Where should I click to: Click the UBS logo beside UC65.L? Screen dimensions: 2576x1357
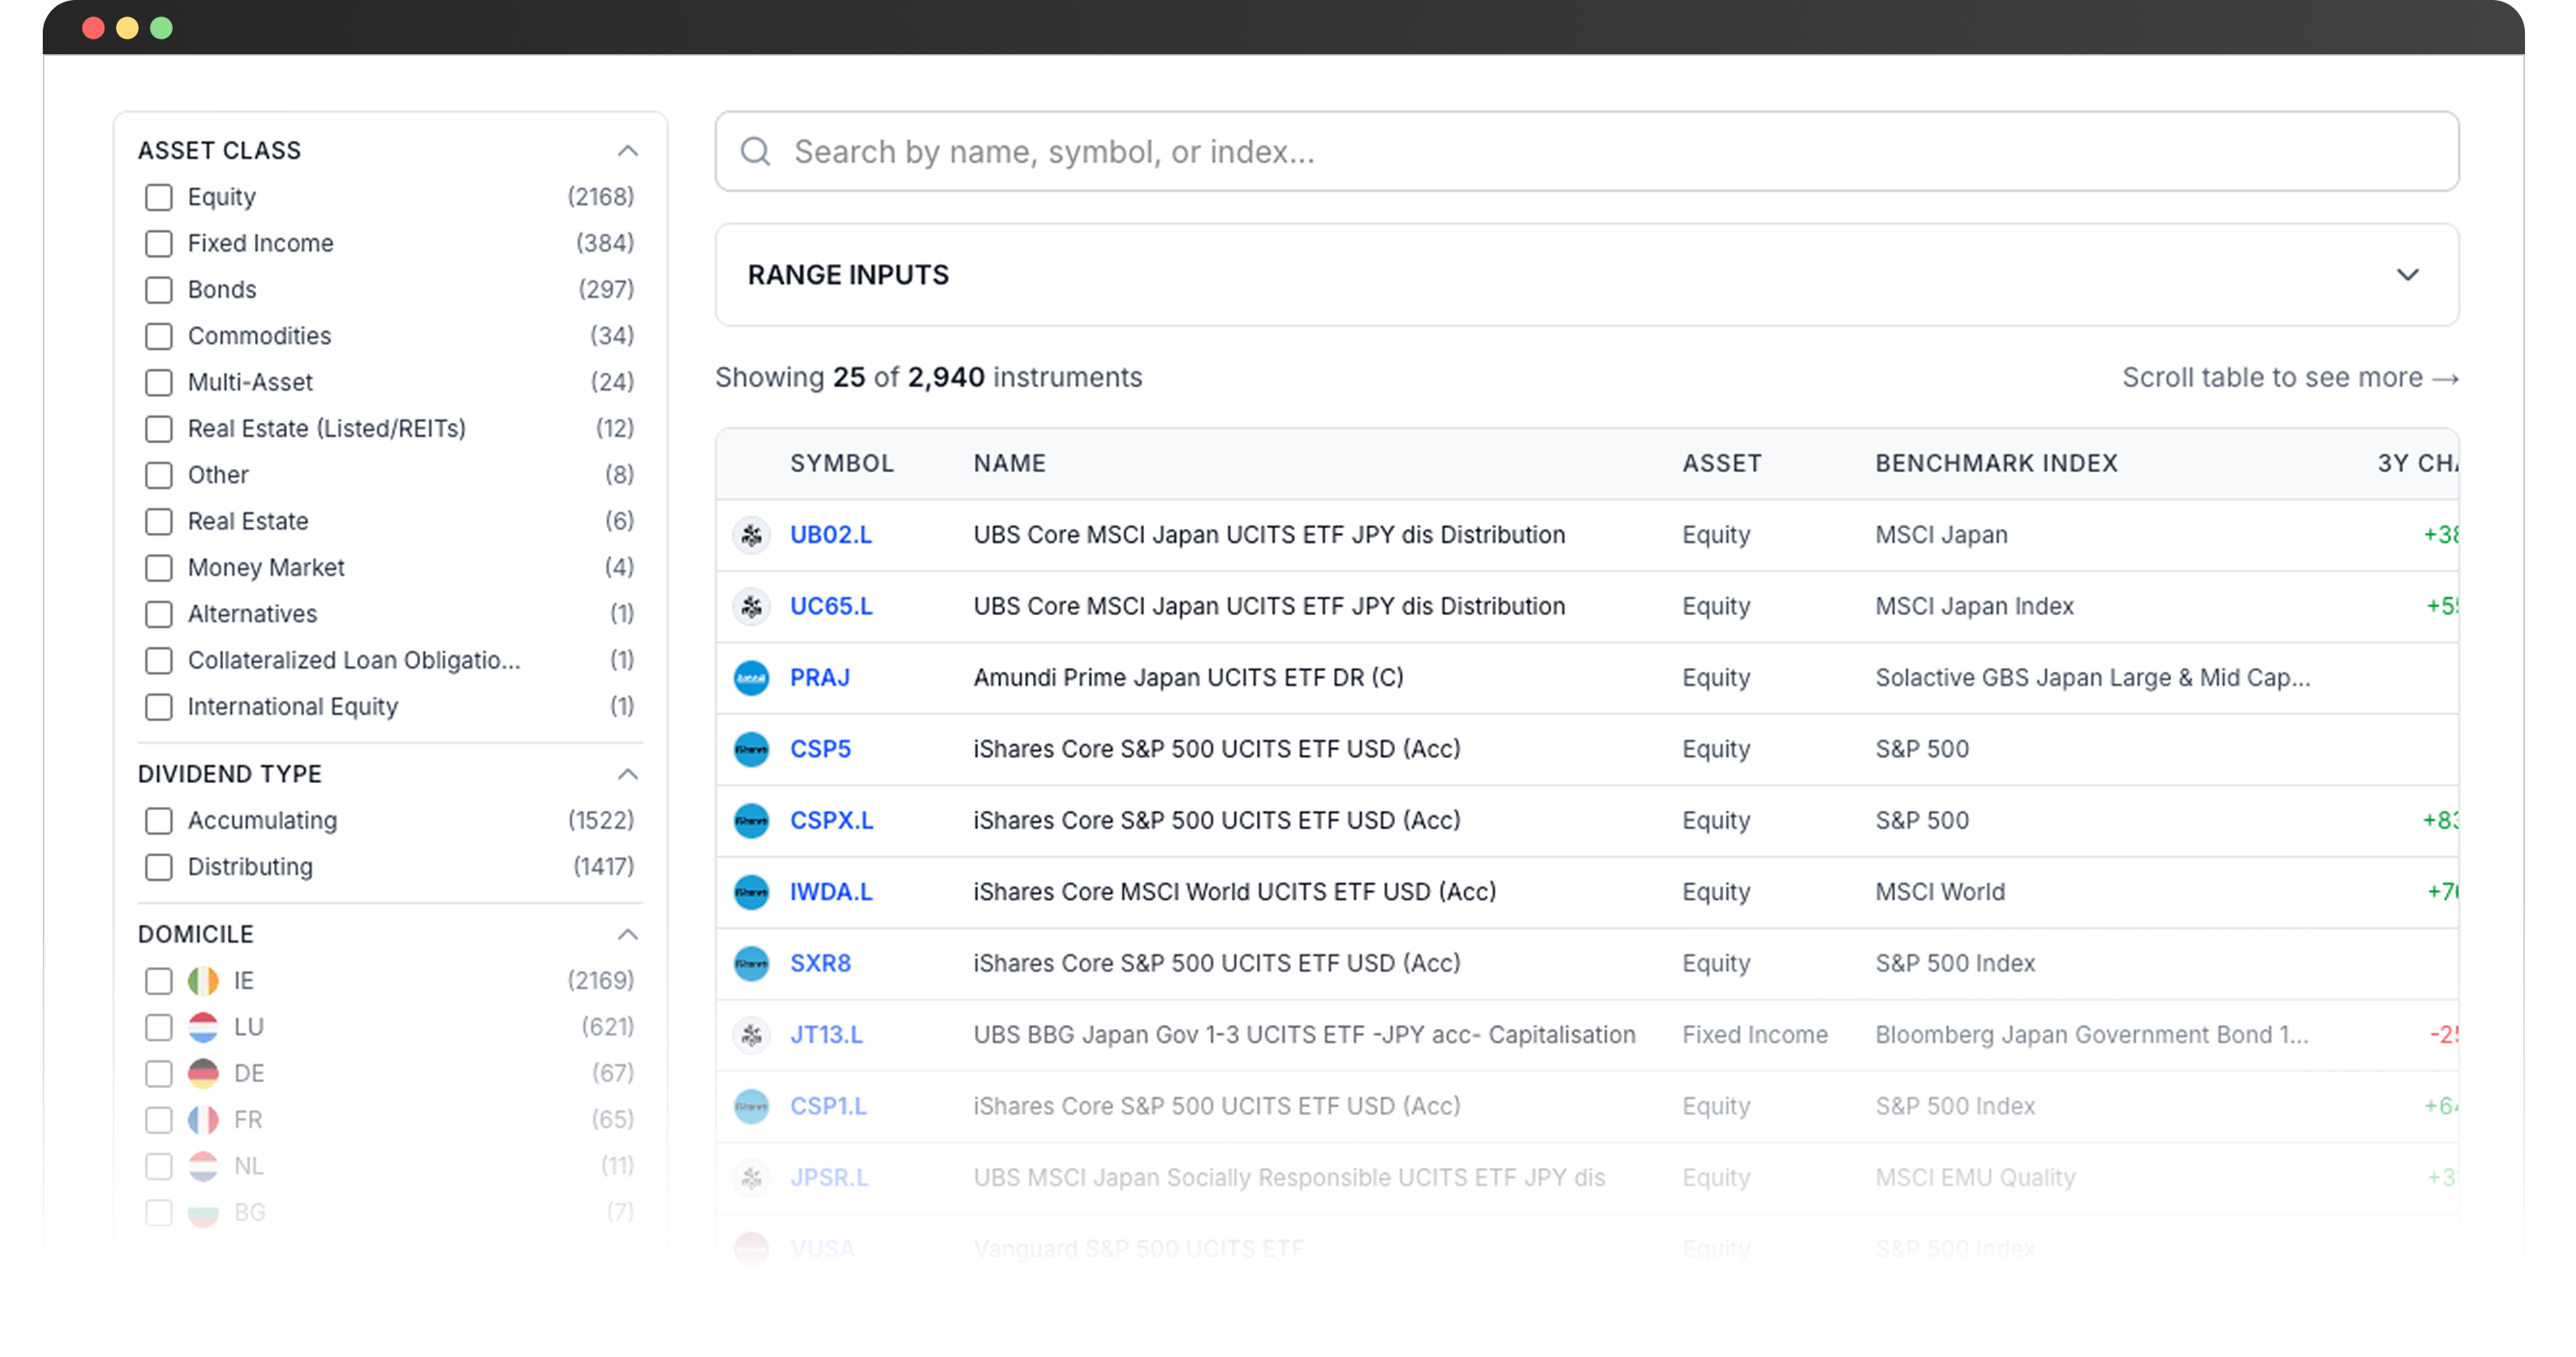(x=751, y=607)
